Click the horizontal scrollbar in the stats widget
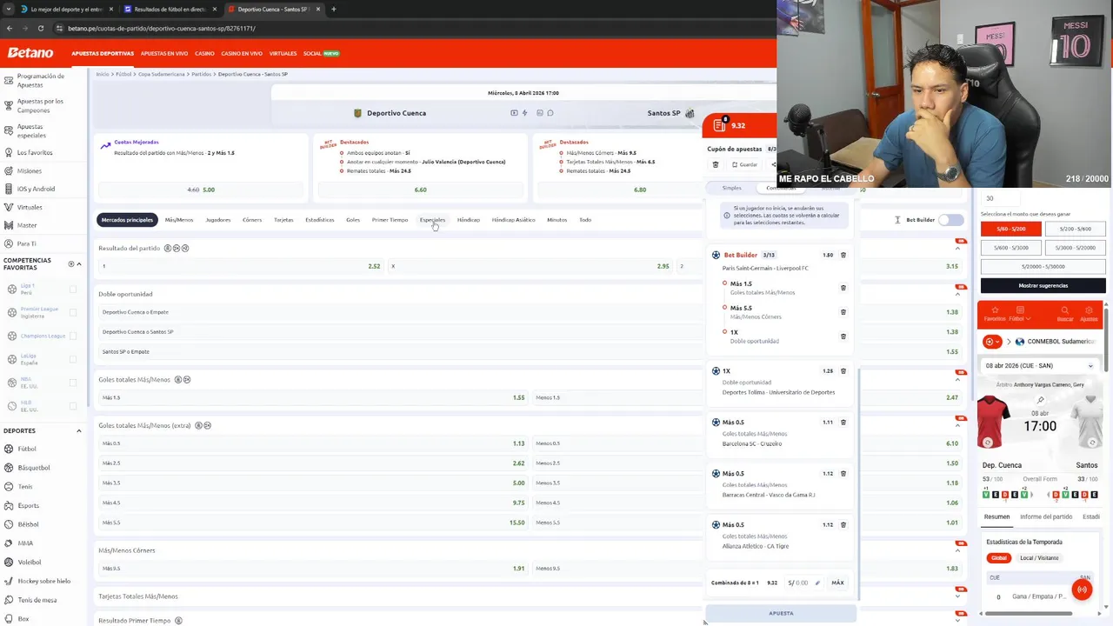1113x626 pixels. (x=1028, y=613)
